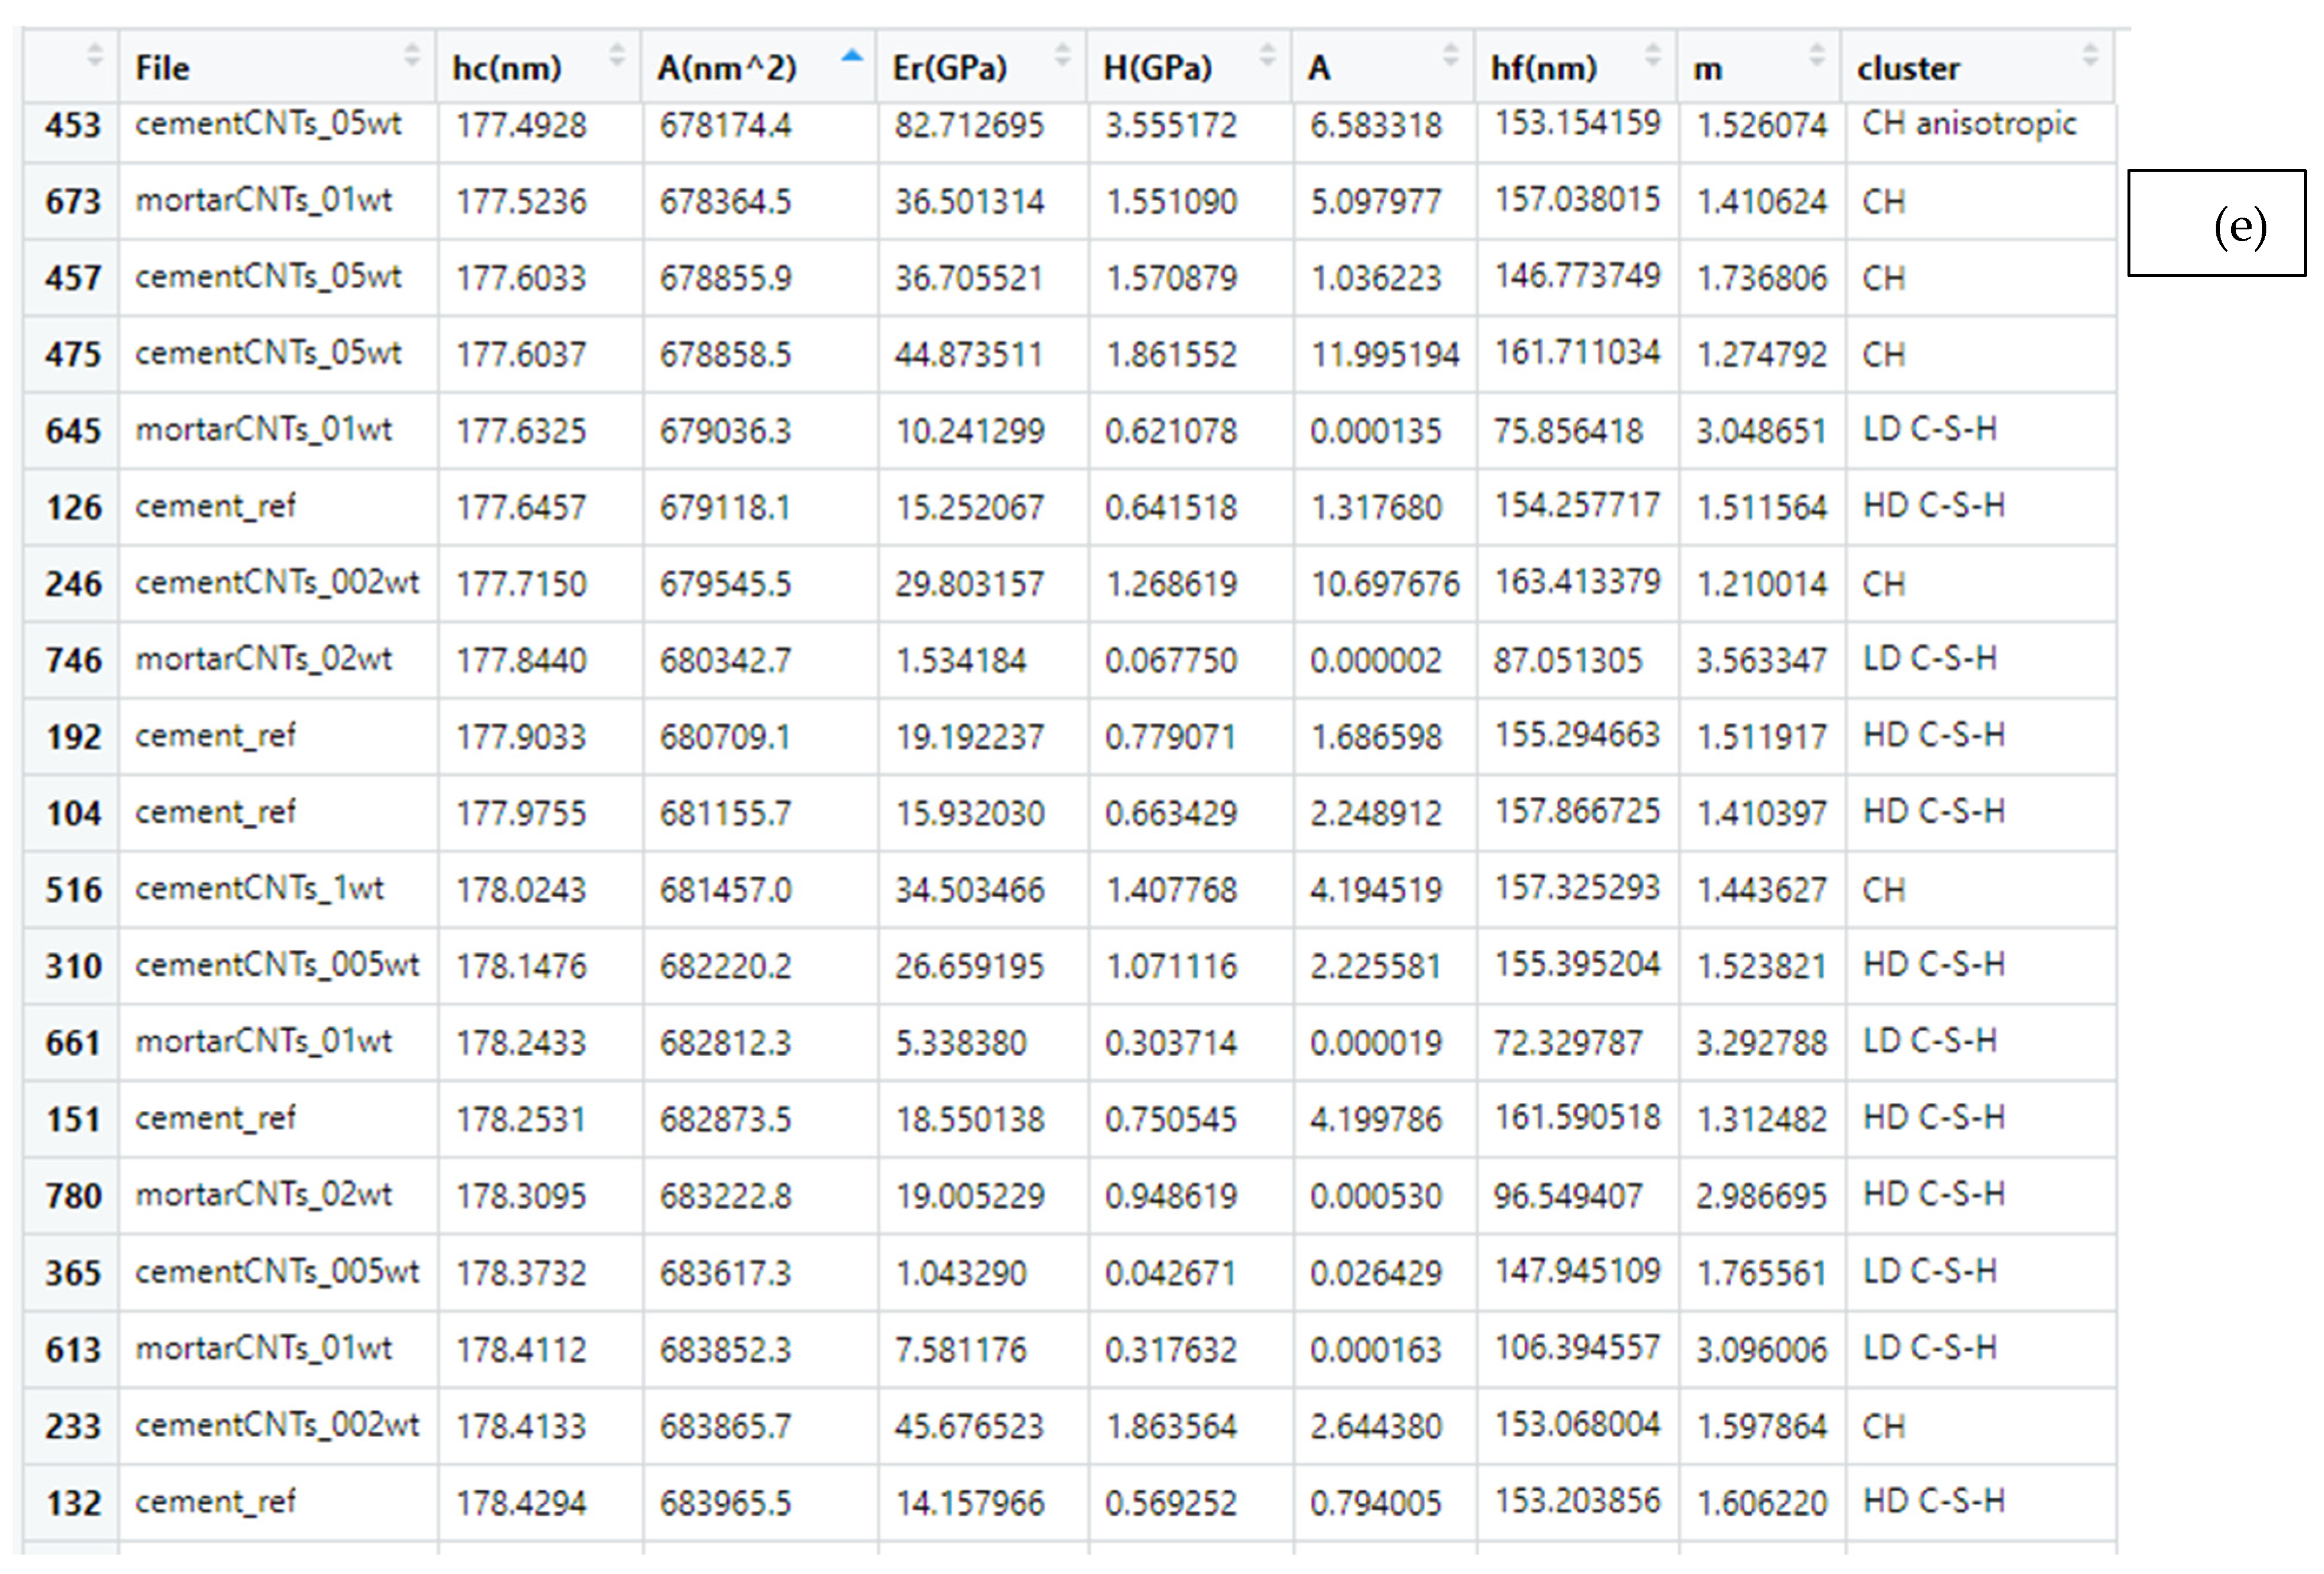
Task: Click CH anisotropic cluster cell
Action: 1968,124
